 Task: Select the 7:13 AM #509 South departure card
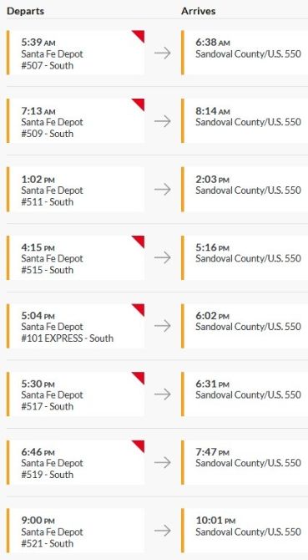[x=76, y=121]
